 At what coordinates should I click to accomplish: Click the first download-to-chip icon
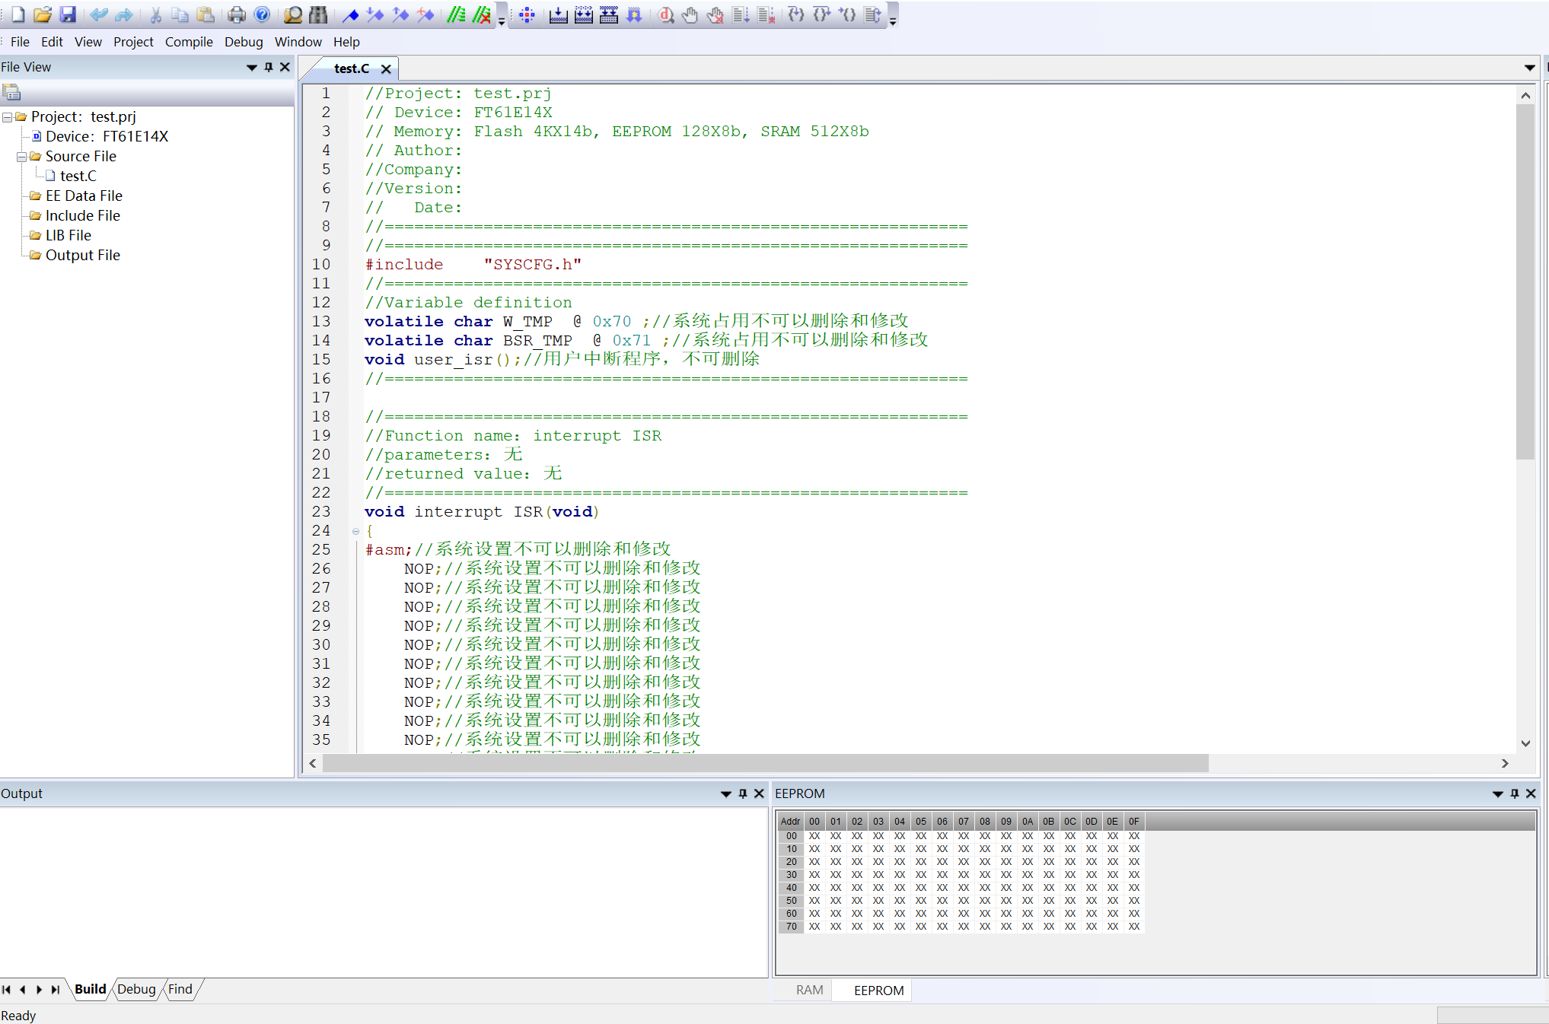[x=558, y=14]
